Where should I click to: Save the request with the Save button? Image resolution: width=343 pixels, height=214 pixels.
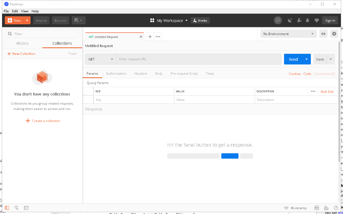click(320, 59)
